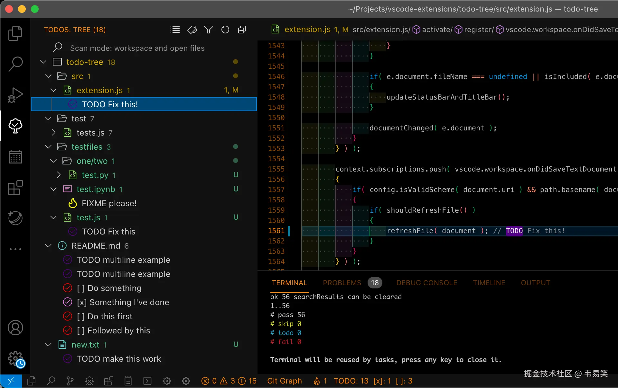The width and height of the screenshot is (618, 388).
Task: Click the '[x] Something I've done' check icon
Action: 68,302
